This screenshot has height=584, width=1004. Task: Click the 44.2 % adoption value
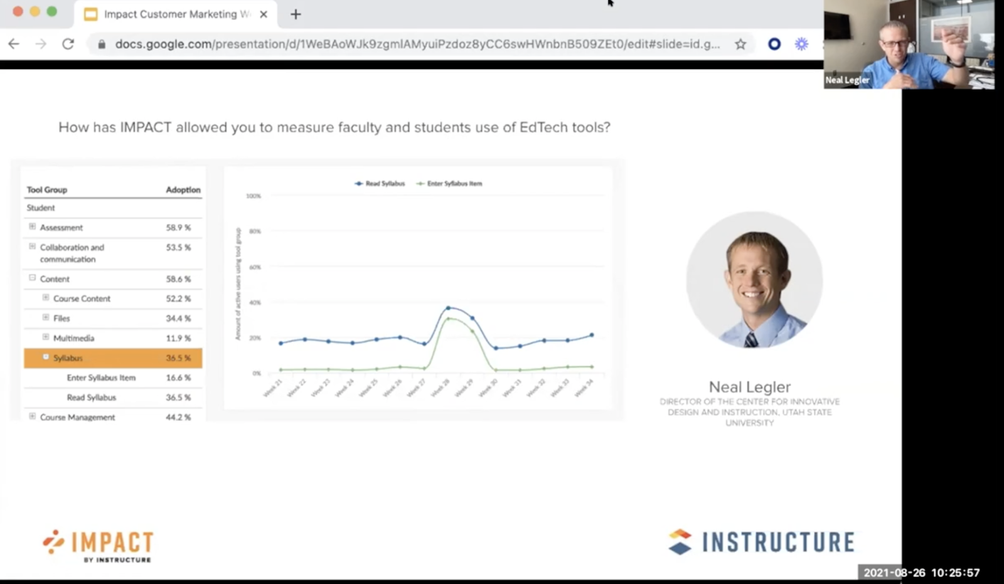click(178, 417)
